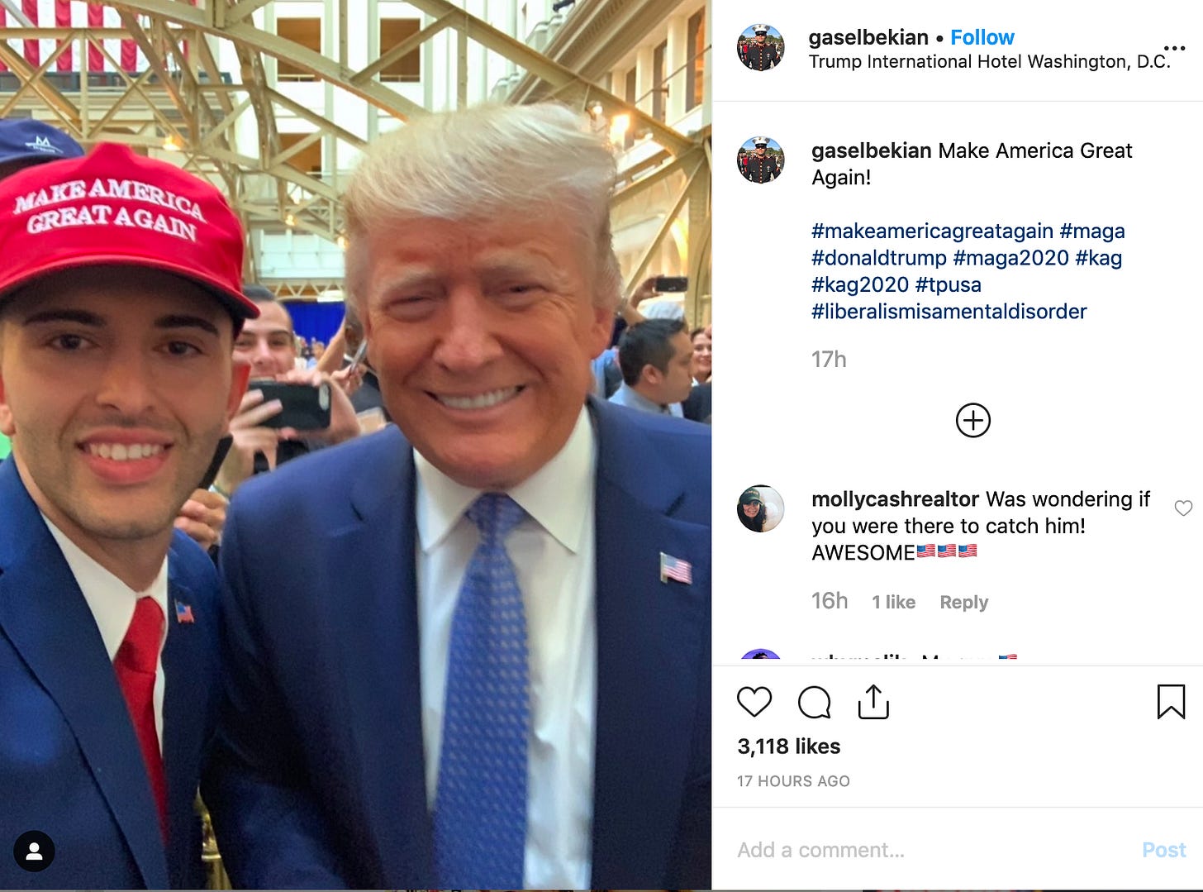Screen dimensions: 1203x892
Task: Like the post with the heart icon
Action: [754, 702]
